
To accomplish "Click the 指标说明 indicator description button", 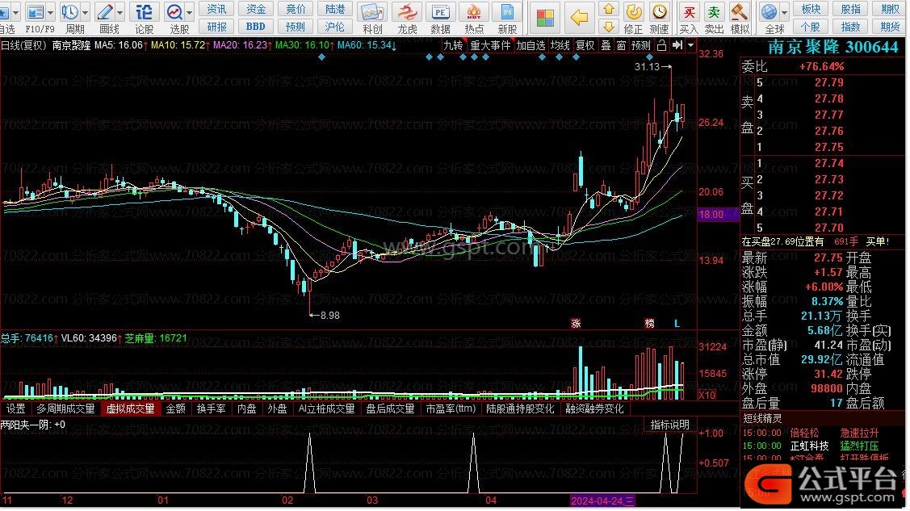I will click(x=670, y=425).
